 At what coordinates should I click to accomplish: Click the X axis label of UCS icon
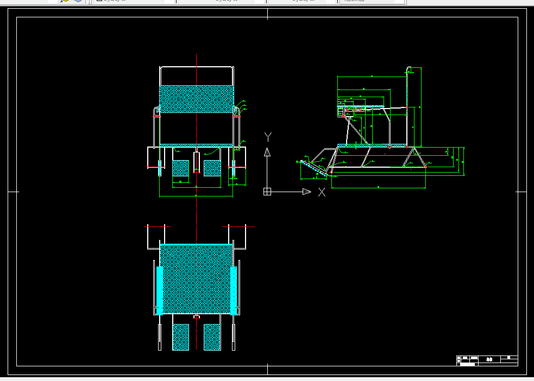(322, 192)
